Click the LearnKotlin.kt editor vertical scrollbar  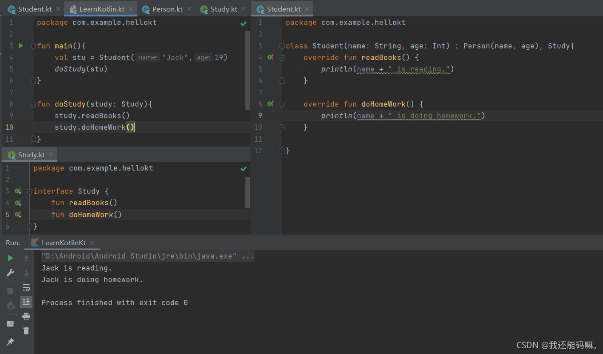coord(248,71)
